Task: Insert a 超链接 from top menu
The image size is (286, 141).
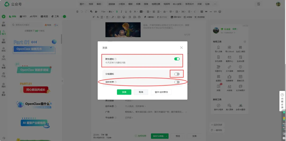Action: click(x=112, y=4)
